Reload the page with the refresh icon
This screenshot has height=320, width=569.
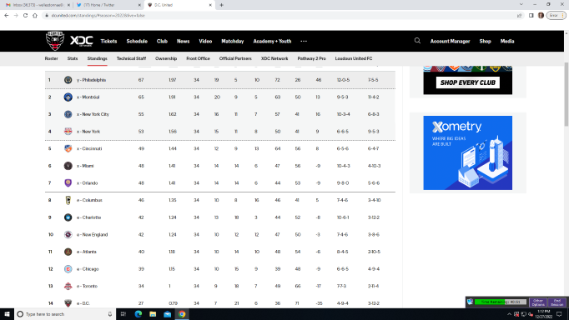pyautogui.click(x=25, y=15)
